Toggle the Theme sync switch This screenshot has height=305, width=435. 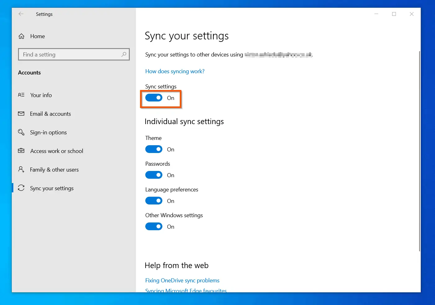tap(154, 149)
